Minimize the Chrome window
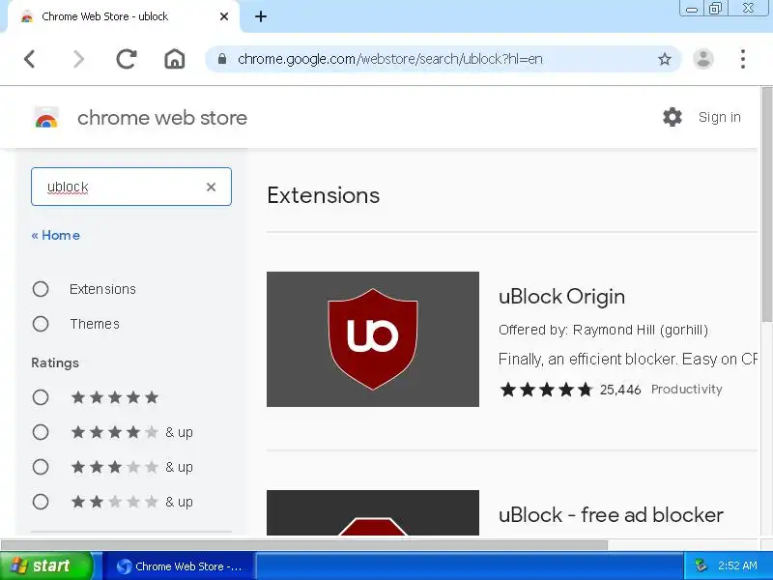 click(691, 9)
